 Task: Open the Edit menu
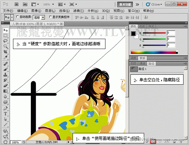coord(22,11)
